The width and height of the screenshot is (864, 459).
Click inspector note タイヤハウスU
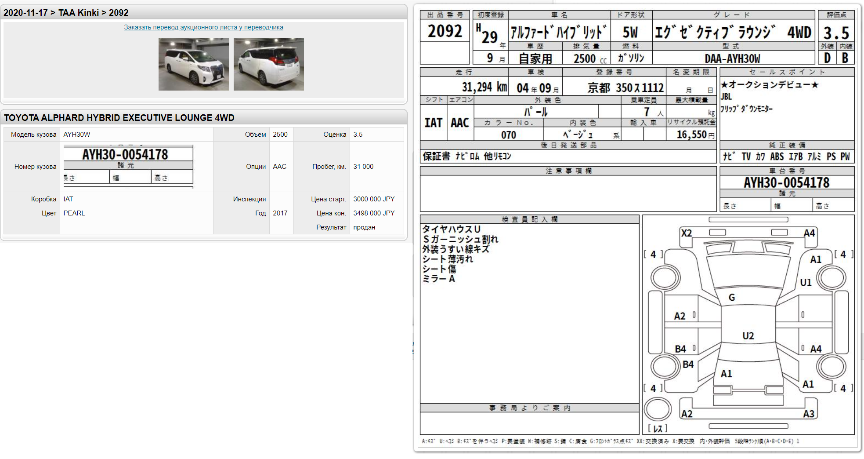[x=451, y=229]
